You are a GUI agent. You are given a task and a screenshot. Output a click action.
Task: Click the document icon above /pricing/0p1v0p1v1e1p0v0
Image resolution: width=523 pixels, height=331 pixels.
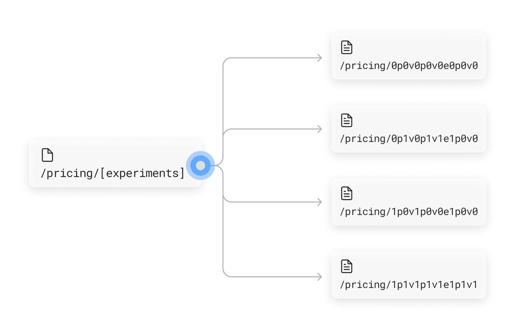(x=346, y=120)
